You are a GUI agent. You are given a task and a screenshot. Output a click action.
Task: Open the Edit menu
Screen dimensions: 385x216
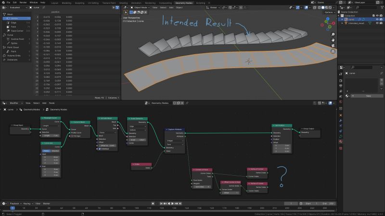pos(15,2)
